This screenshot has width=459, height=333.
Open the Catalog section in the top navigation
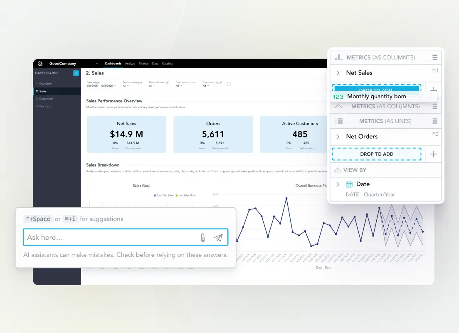167,63
